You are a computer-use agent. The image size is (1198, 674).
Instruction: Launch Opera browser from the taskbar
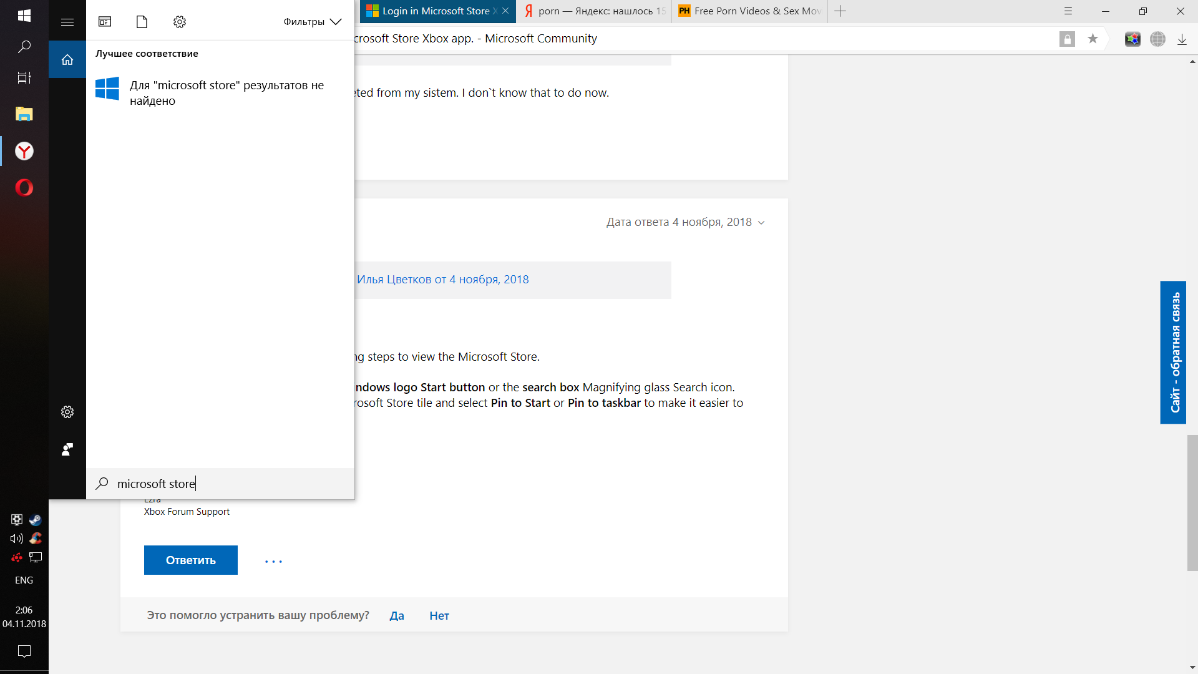(24, 187)
